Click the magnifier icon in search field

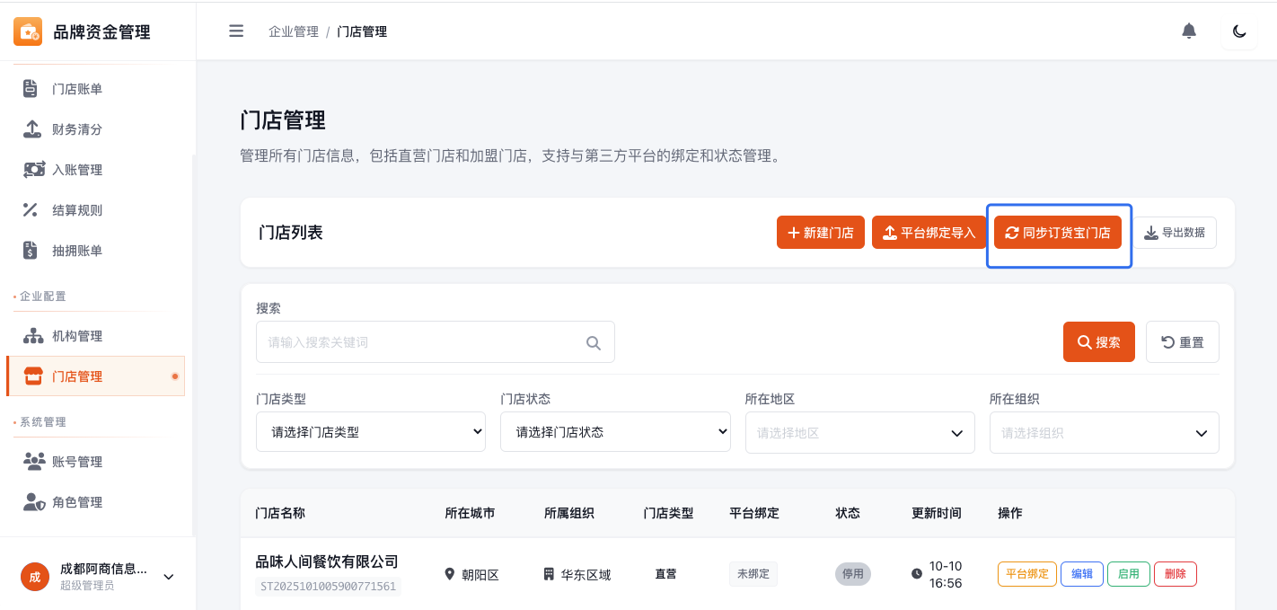pos(593,342)
